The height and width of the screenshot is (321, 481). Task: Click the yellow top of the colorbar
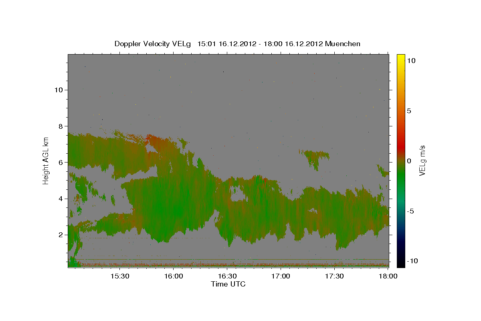tap(400, 58)
